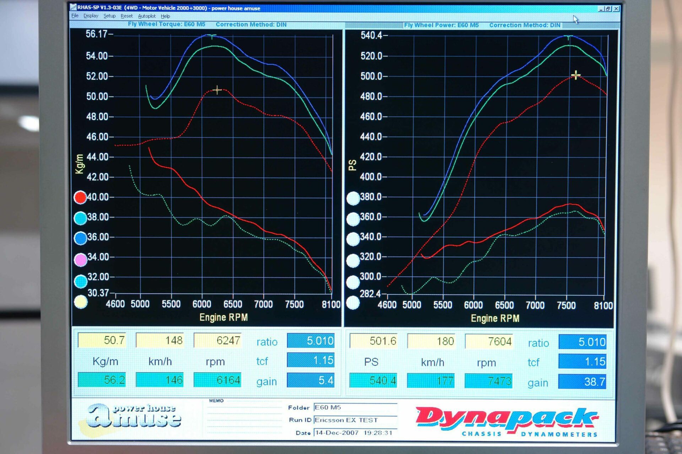Open the Autoplot menu
The width and height of the screenshot is (682, 454).
(x=147, y=16)
